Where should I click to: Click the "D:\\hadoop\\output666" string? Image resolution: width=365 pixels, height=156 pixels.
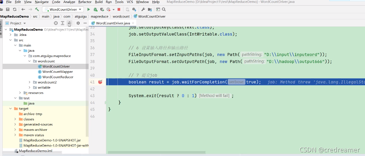click(x=296, y=62)
